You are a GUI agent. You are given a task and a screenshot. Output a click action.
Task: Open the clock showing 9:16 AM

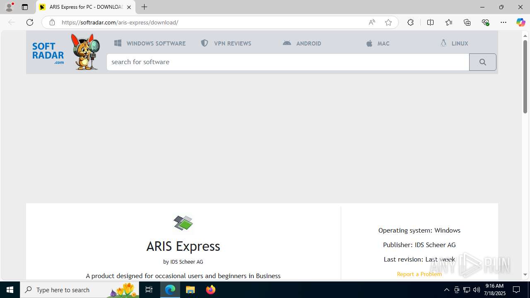pos(495,290)
